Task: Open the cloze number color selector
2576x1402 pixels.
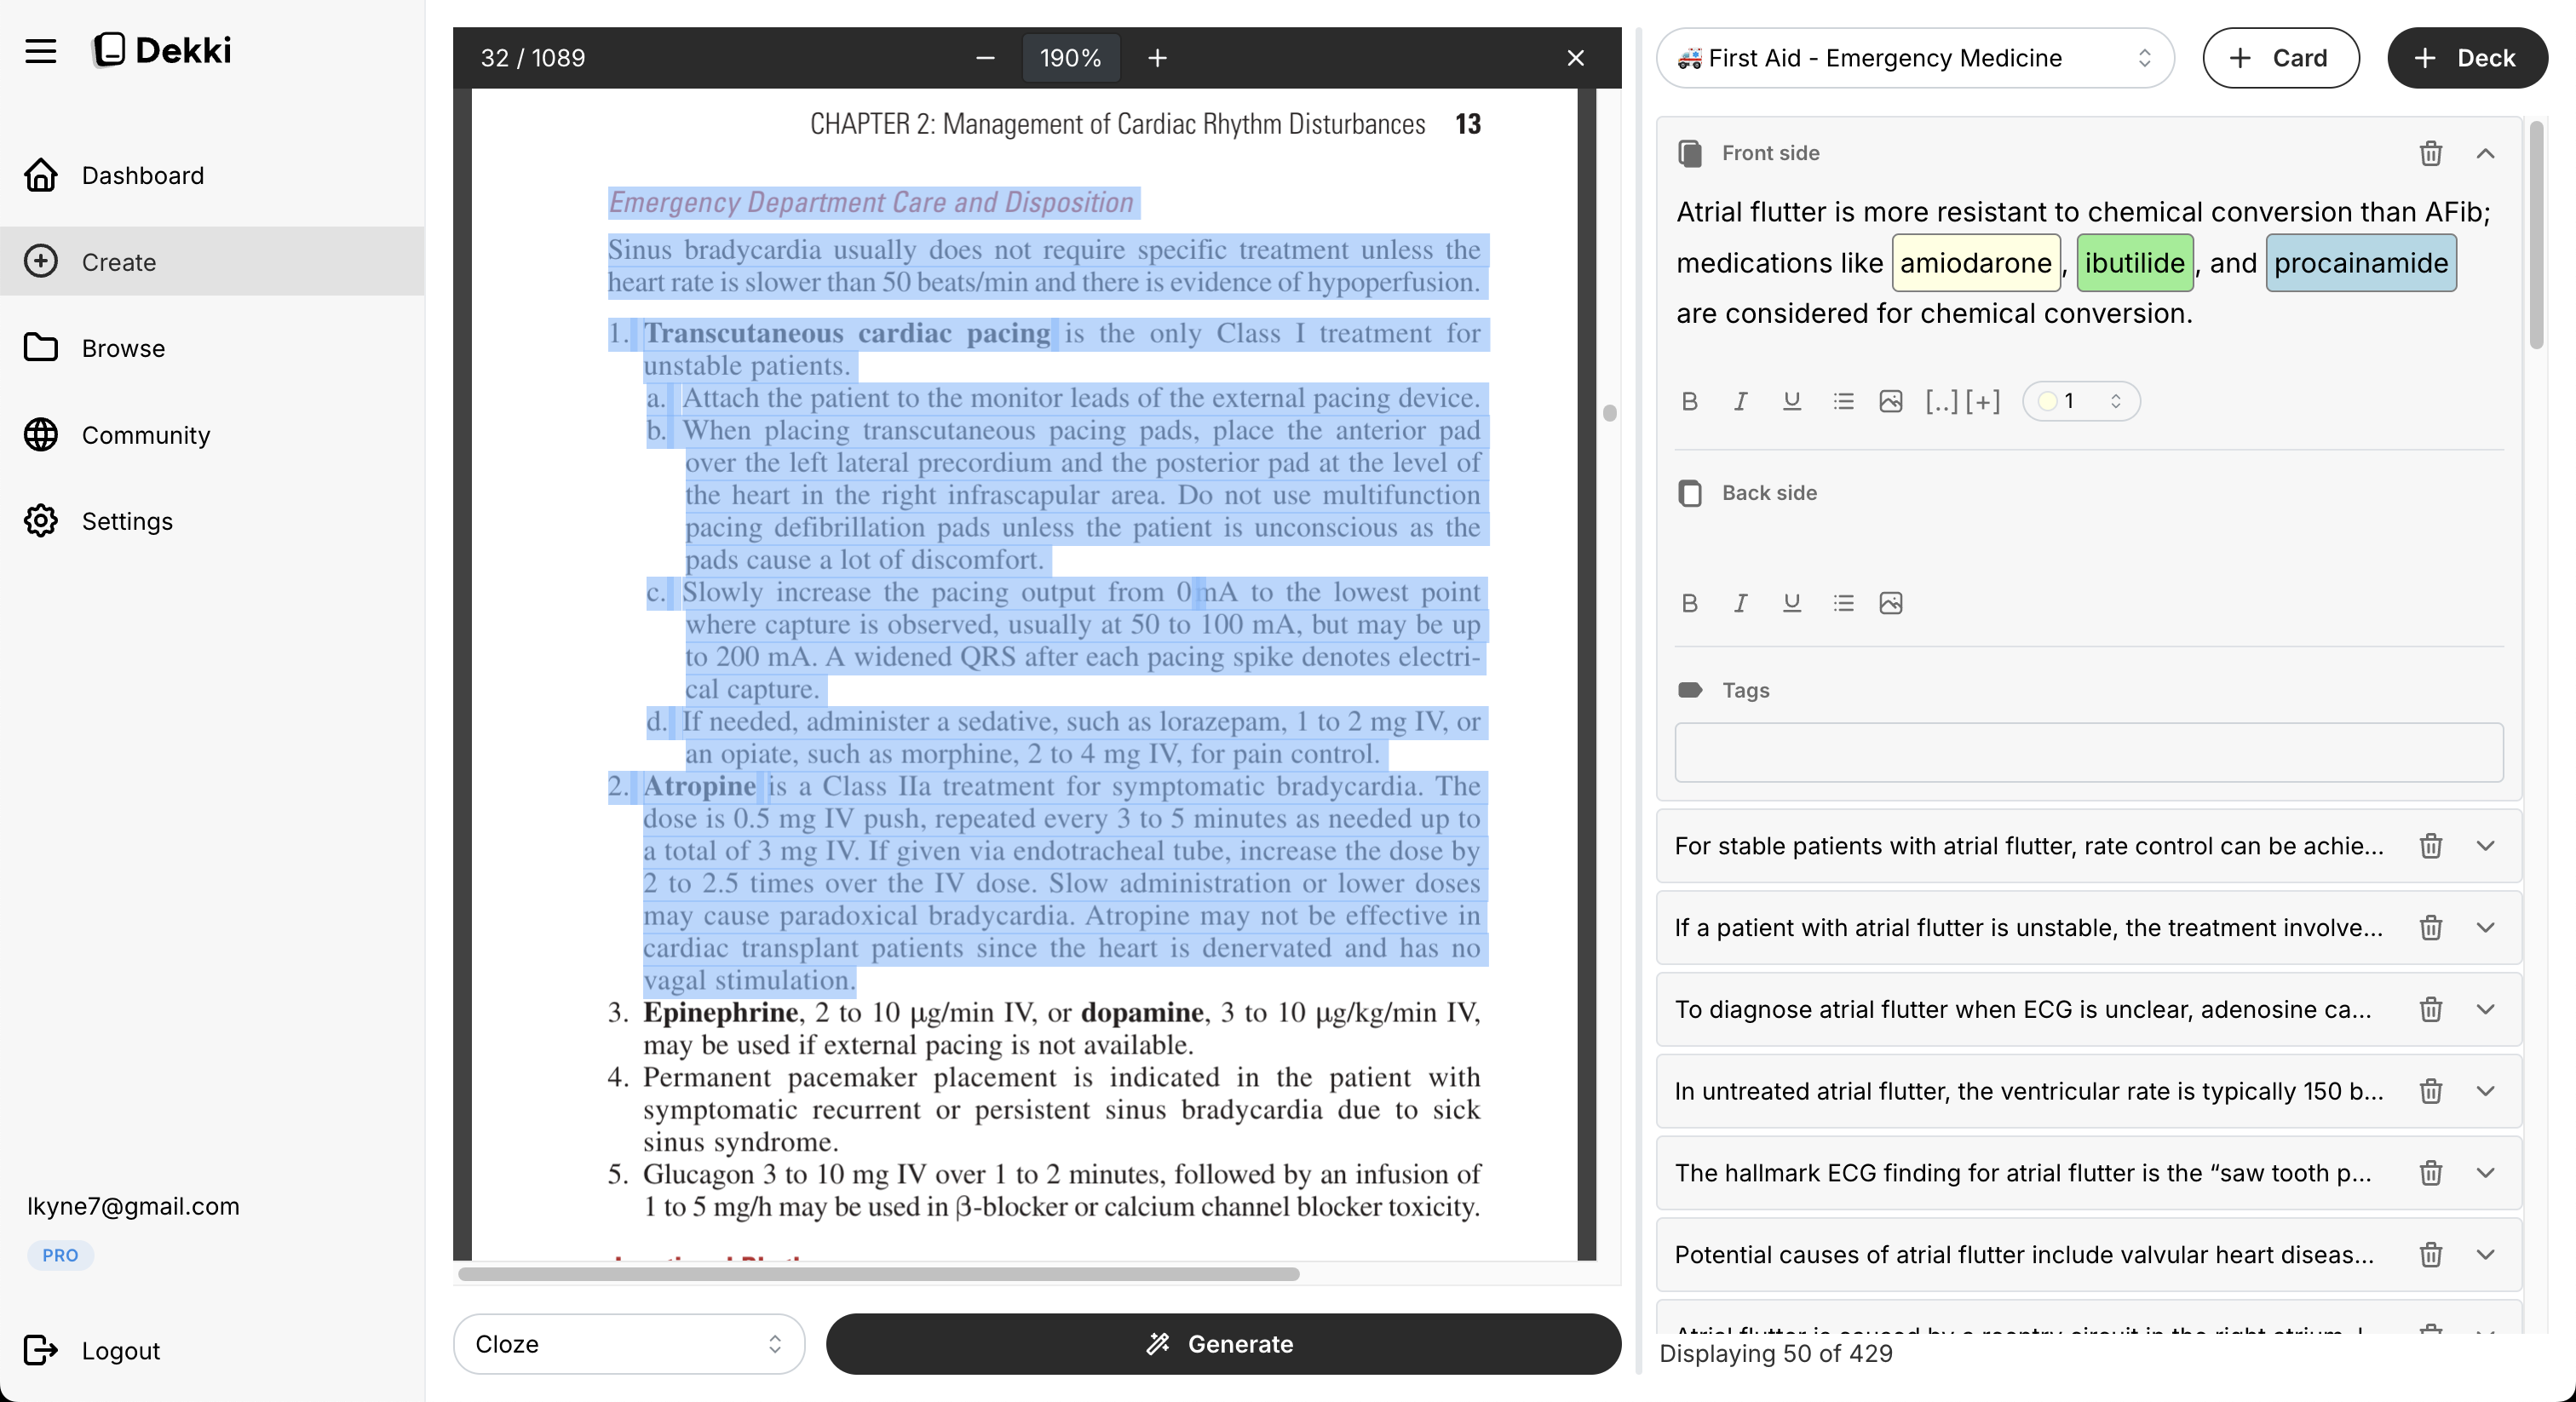Action: point(2081,401)
